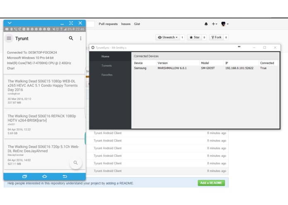This screenshot has height=205, width=288.
Task: Open Pull requests in GitHub nav
Action: (x=108, y=24)
